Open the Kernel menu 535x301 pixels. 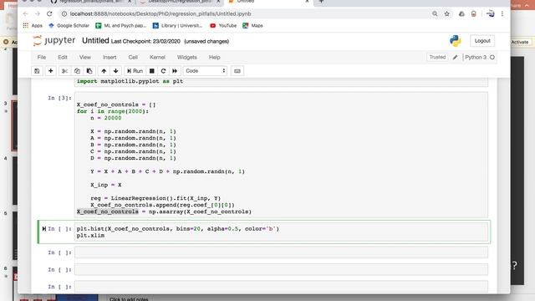(157, 58)
